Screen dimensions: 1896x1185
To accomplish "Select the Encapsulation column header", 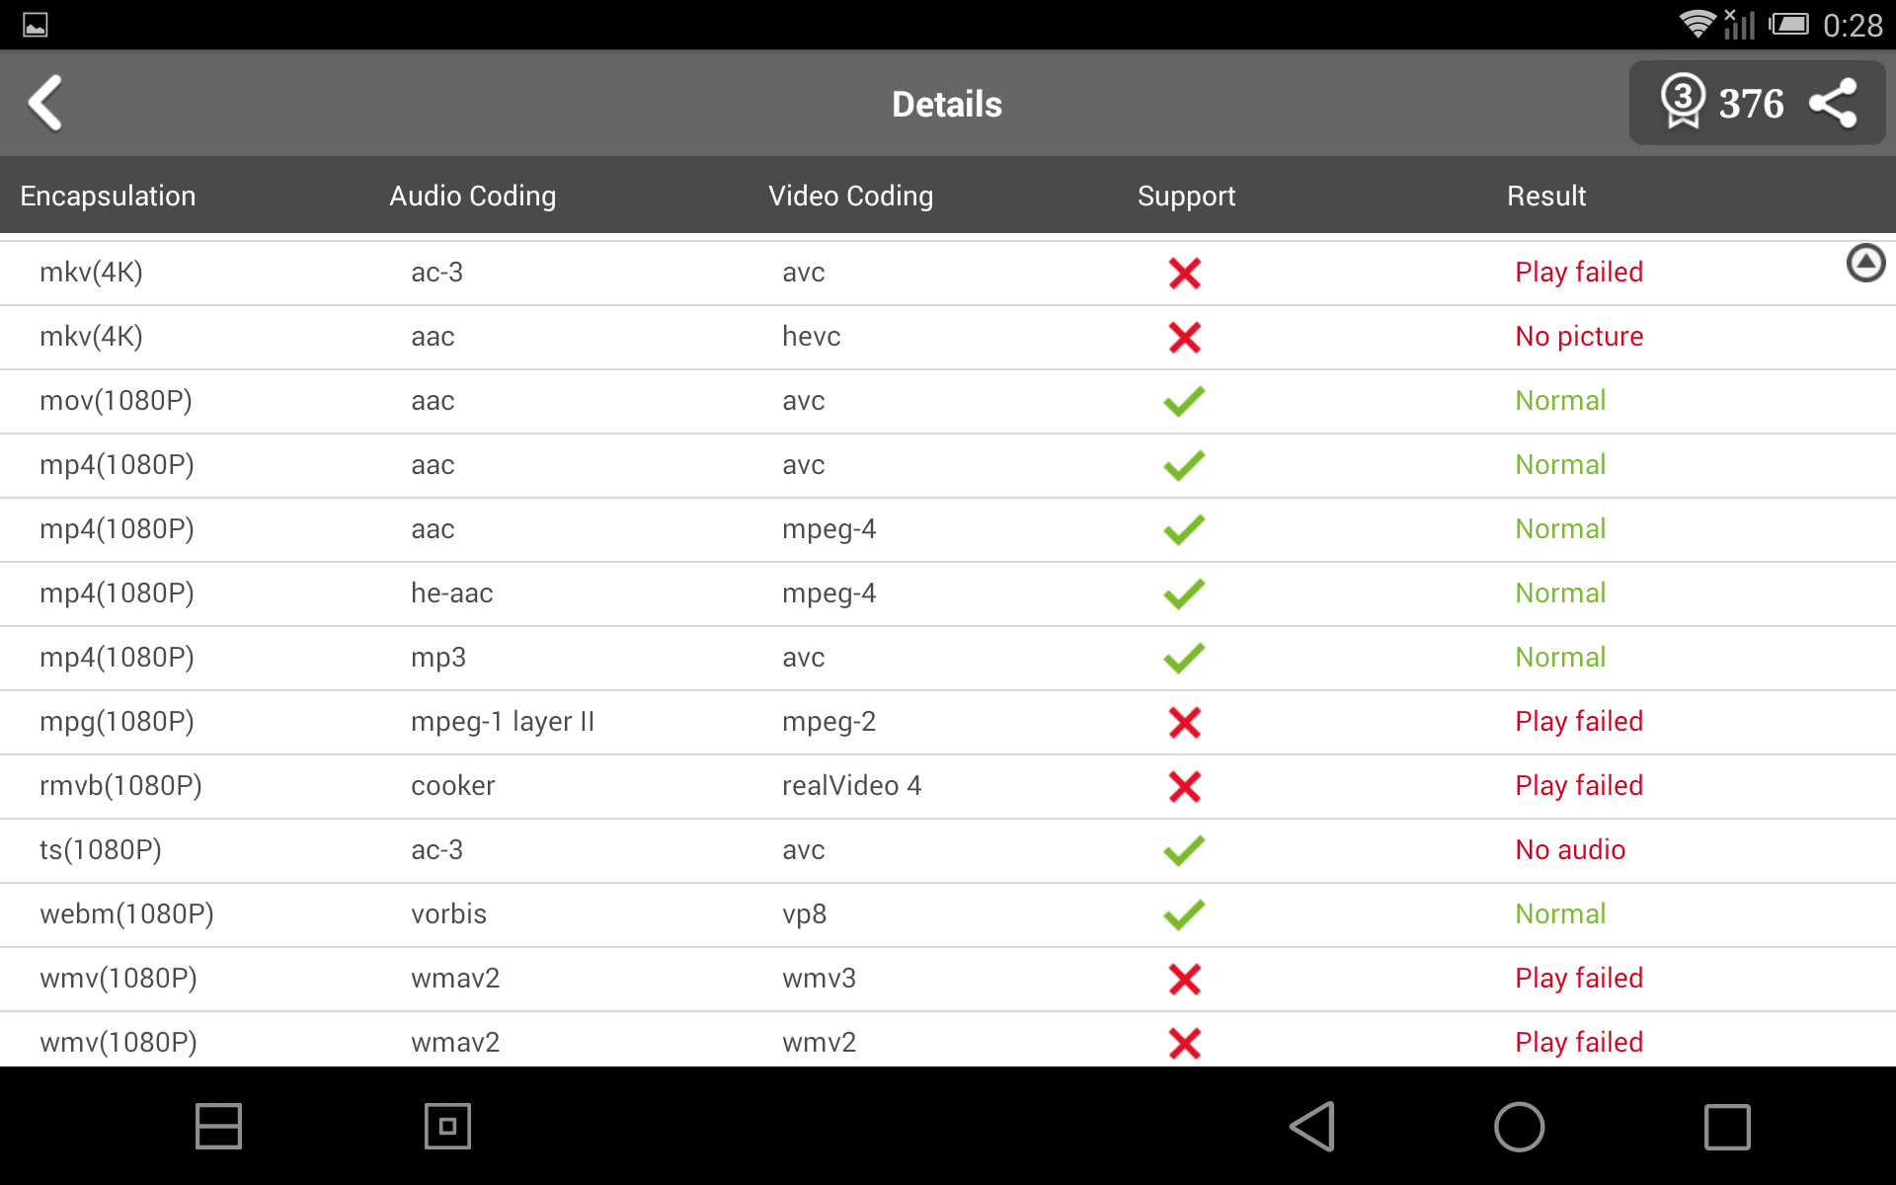I will (108, 196).
